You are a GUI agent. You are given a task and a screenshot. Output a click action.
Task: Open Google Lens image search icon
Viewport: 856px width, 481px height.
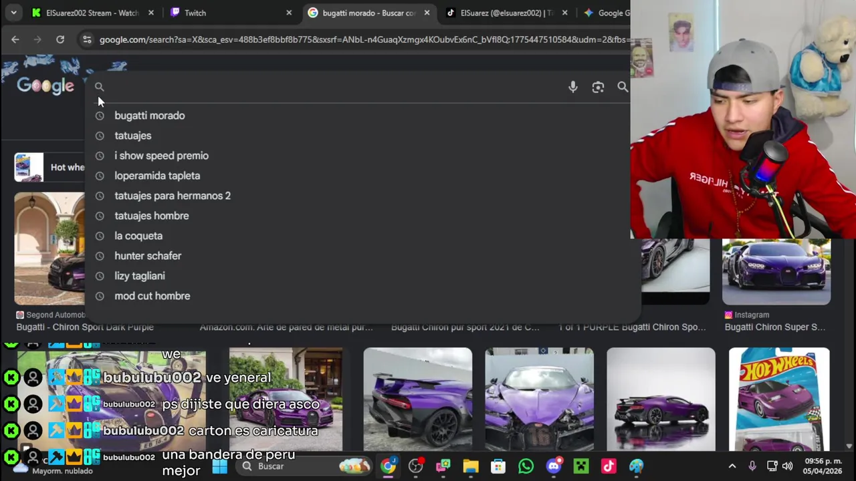(598, 87)
